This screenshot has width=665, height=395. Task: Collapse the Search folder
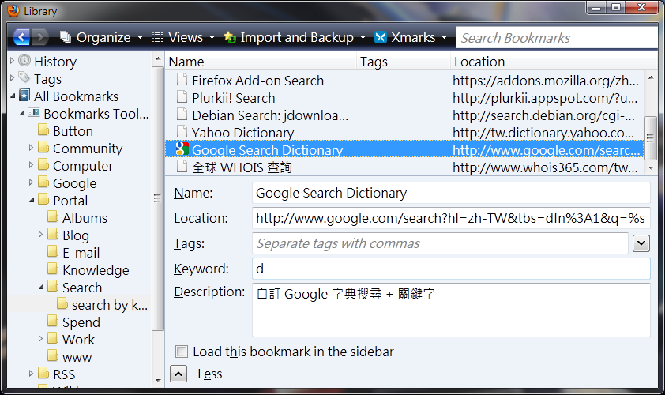click(x=41, y=288)
